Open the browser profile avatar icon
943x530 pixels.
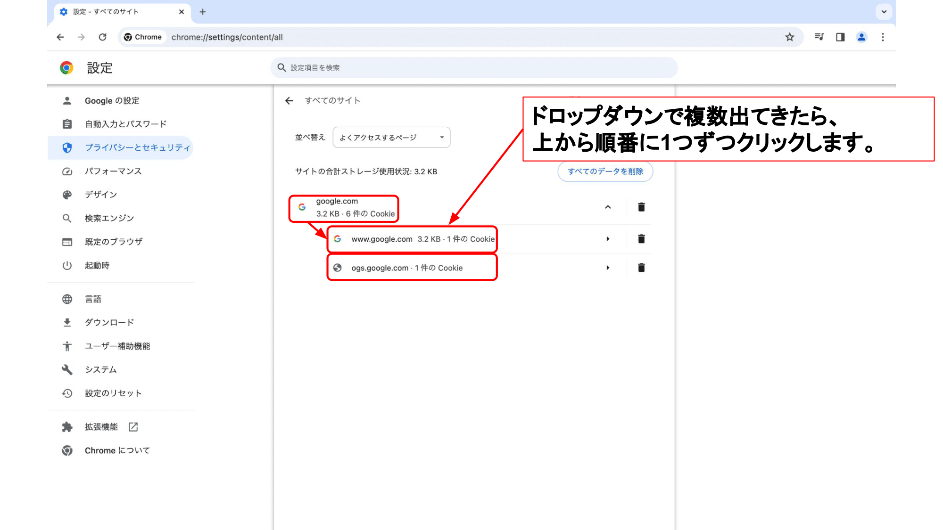861,37
